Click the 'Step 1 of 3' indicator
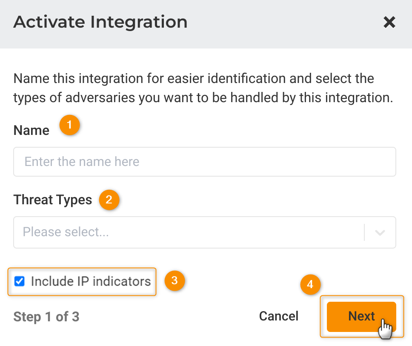This screenshot has height=346, width=412. [x=46, y=317]
